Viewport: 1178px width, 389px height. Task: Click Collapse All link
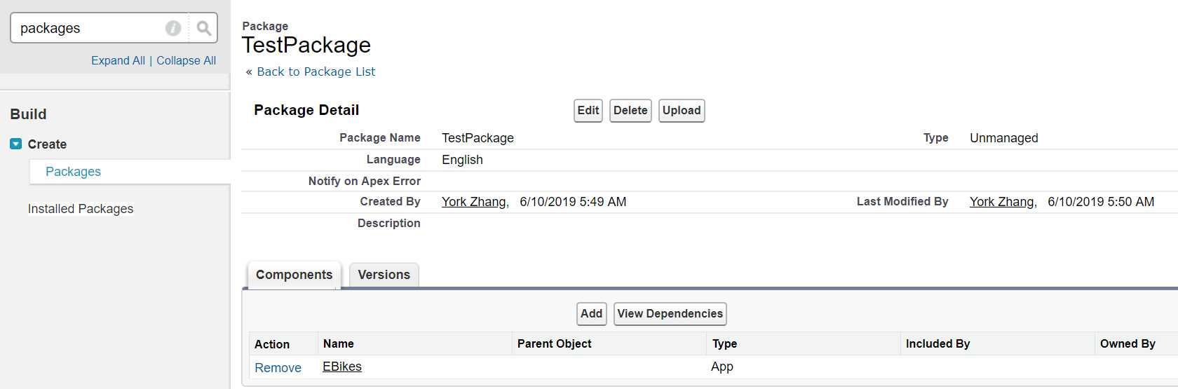(x=186, y=60)
